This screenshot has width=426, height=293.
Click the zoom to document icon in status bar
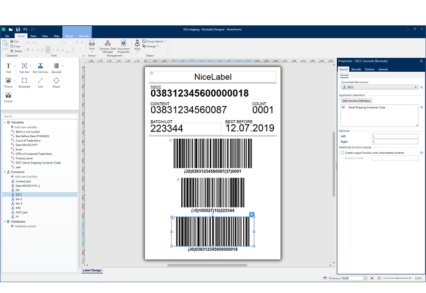(379, 278)
